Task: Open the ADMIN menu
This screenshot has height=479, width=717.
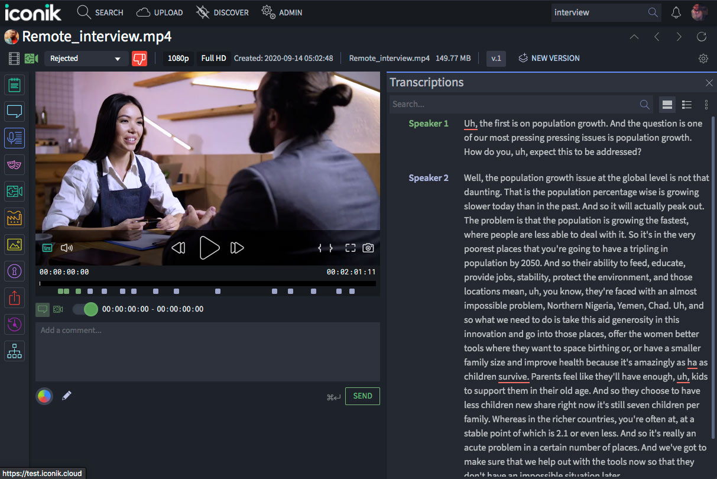Action: click(282, 12)
